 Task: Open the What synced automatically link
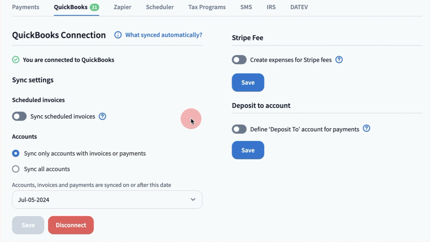[x=163, y=35]
